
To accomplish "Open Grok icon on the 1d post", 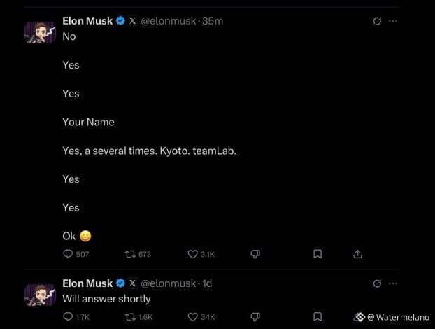I will [378, 283].
